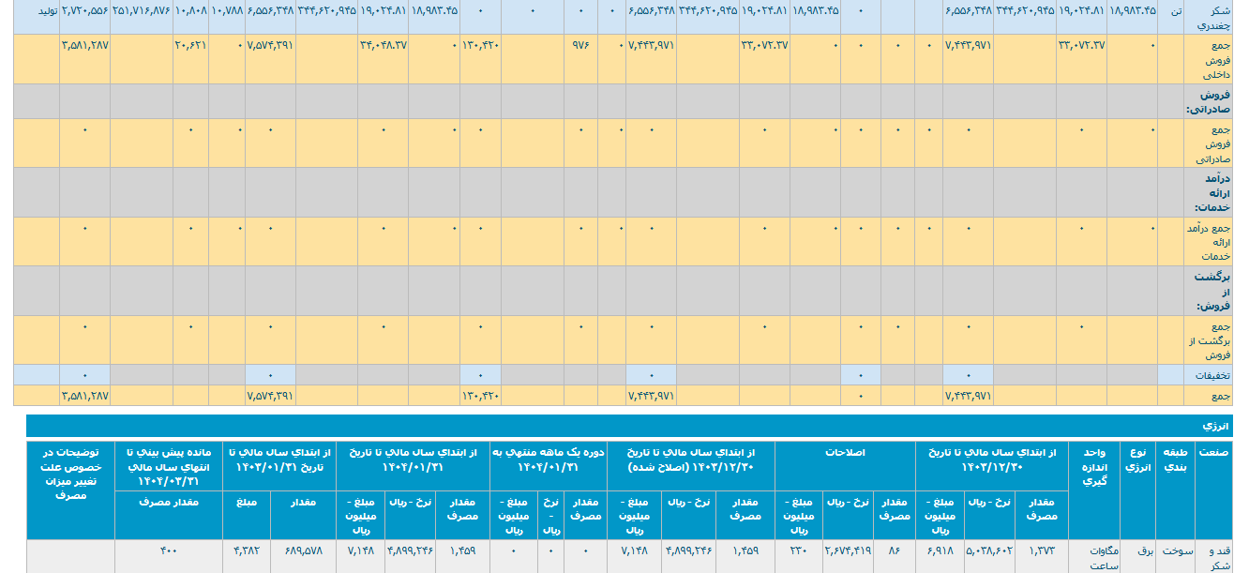Image resolution: width=1249 pixels, height=573 pixels.
Task: Click the انرژی section header bar
Action: pyautogui.click(x=1216, y=425)
